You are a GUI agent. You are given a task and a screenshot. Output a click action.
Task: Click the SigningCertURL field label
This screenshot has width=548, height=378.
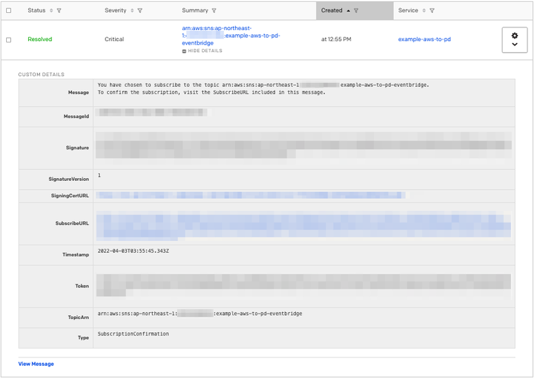[70, 196]
